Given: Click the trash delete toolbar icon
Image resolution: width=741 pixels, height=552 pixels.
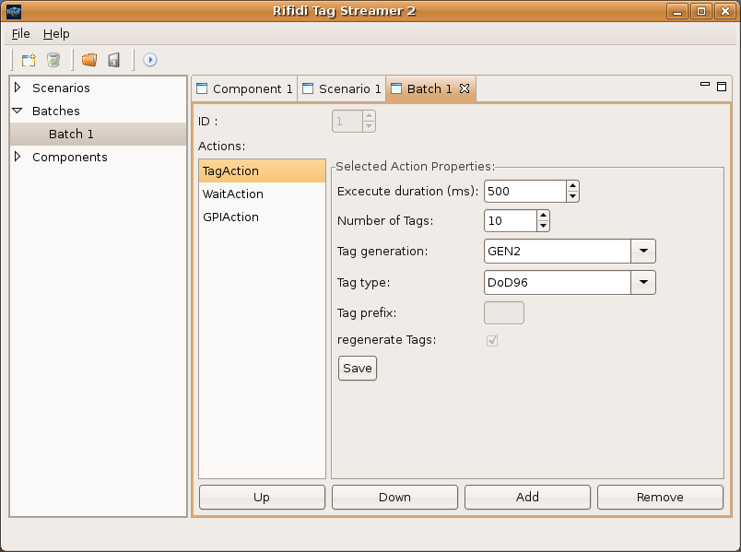Looking at the screenshot, I should click(53, 60).
